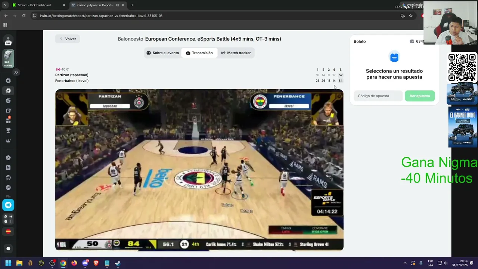Open Discord from the taskbar
The image size is (478, 269).
(85, 263)
